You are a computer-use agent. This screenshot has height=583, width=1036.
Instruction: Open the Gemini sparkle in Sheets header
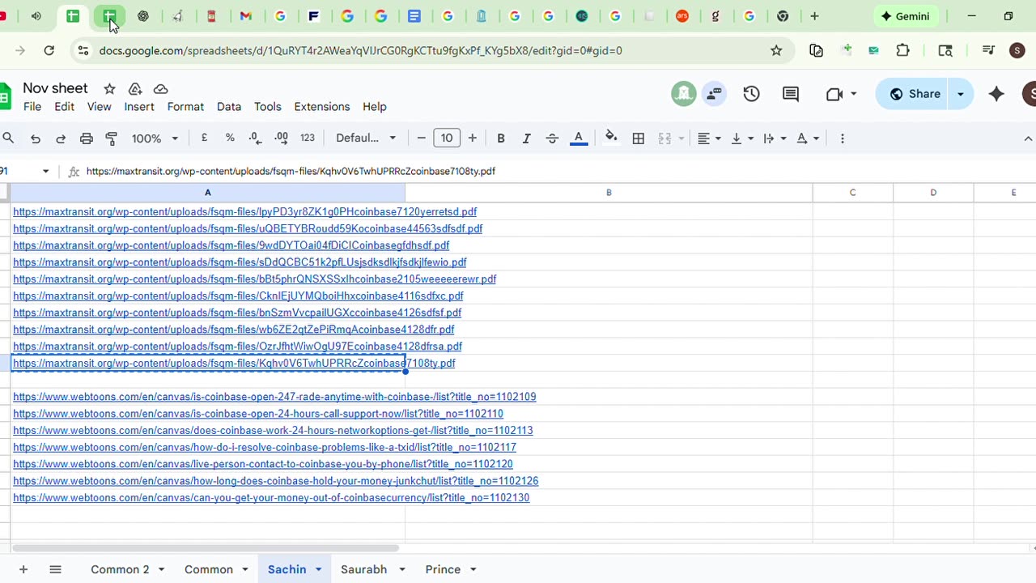click(x=996, y=94)
